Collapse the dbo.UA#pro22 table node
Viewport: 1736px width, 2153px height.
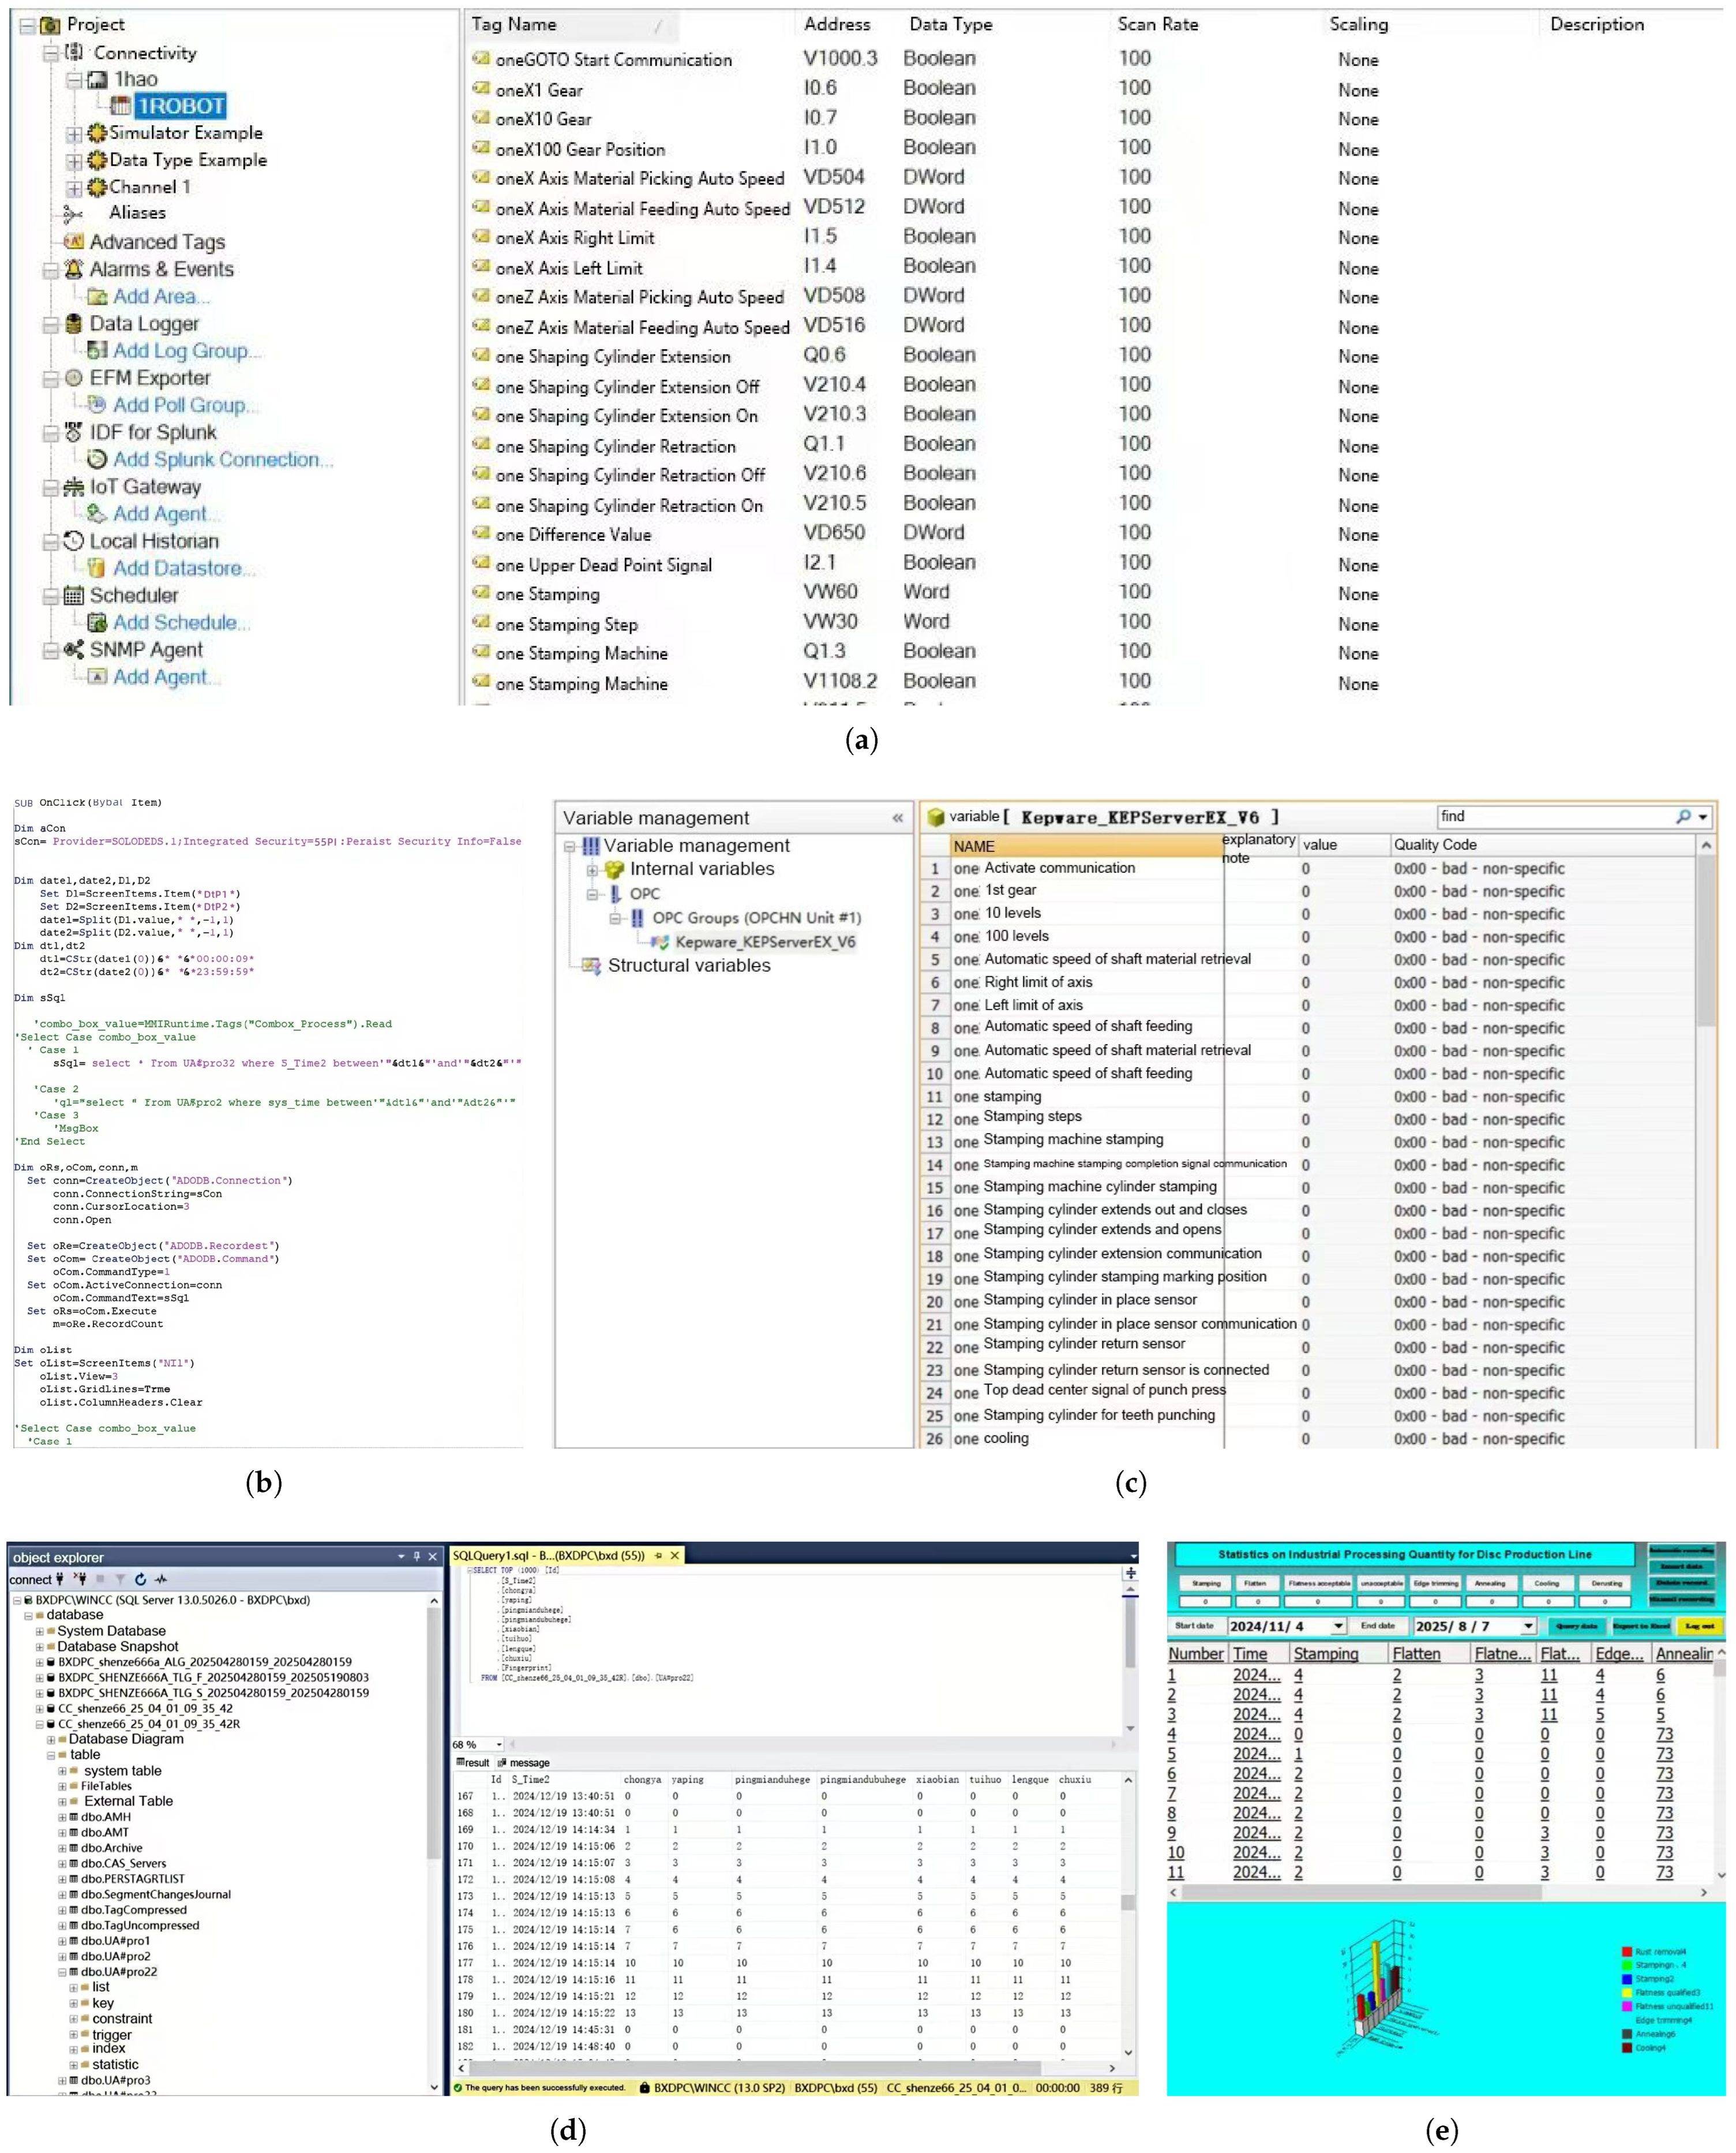(62, 1972)
